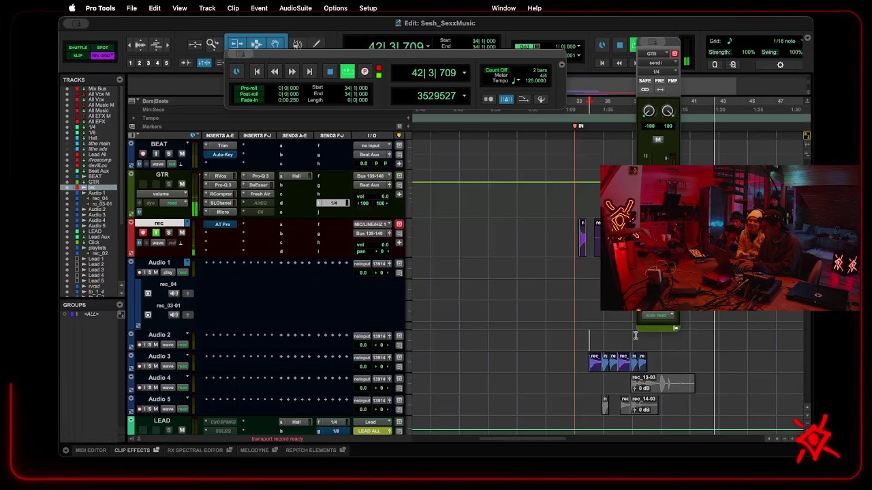Open the GTR track volume view selector
This screenshot has width=872, height=490.
click(x=161, y=194)
